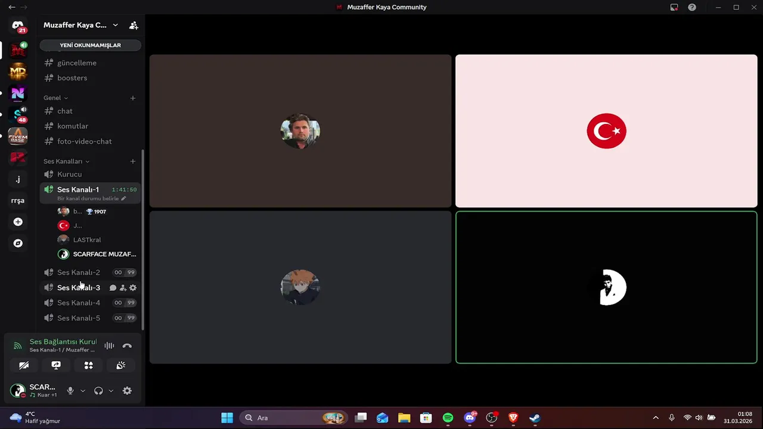The height and width of the screenshot is (429, 763).
Task: Open Ses Kanalı-3 invite icon
Action: 123,288
